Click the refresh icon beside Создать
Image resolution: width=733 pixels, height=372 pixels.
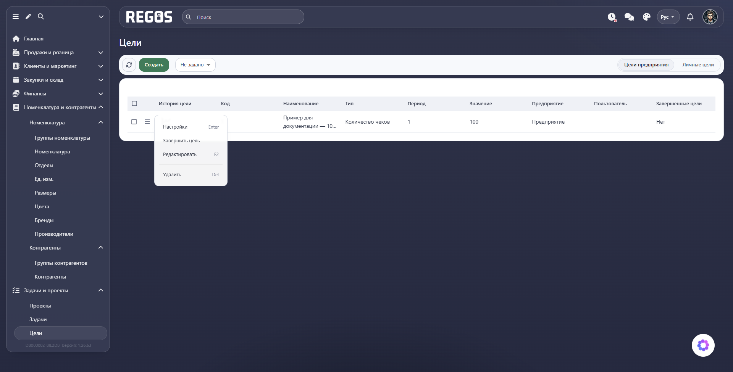coord(129,65)
